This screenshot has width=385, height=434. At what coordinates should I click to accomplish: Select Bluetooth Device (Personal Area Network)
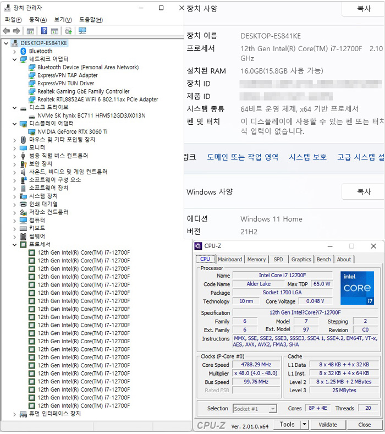click(88, 67)
